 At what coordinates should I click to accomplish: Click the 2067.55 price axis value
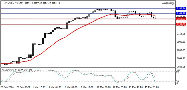(x=181, y=50)
